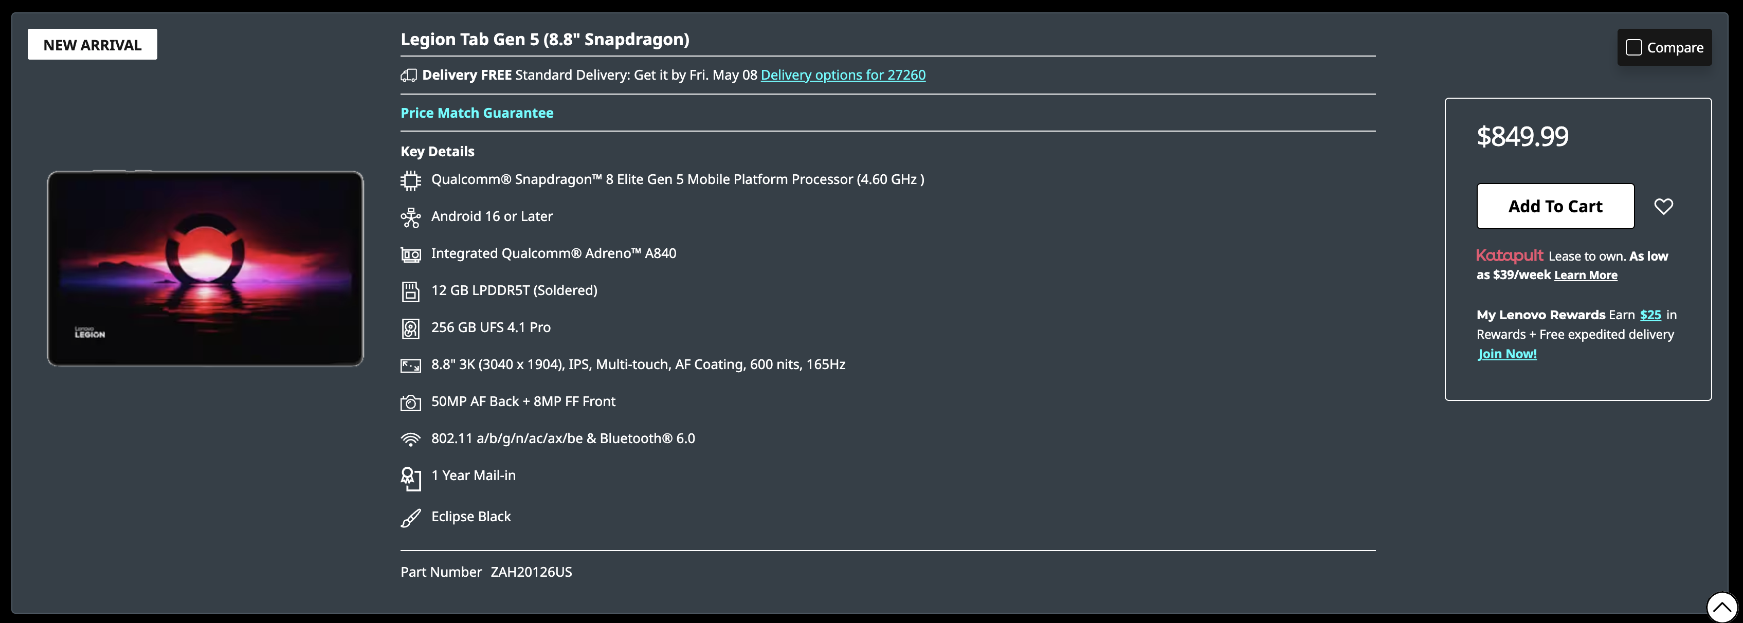1743x623 pixels.
Task: Click the camera spec icon
Action: tap(410, 402)
